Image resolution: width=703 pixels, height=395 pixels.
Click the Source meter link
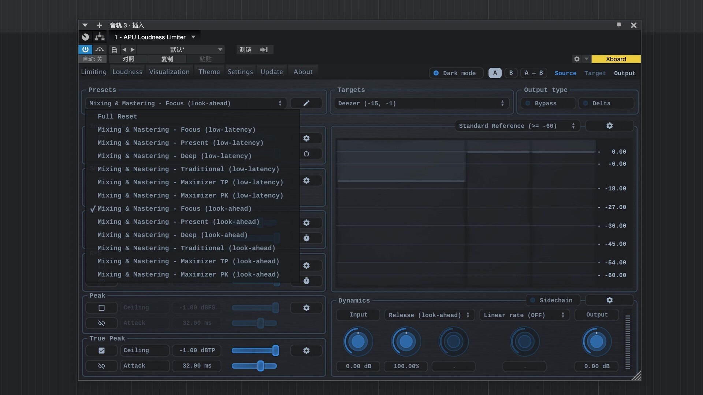point(565,73)
